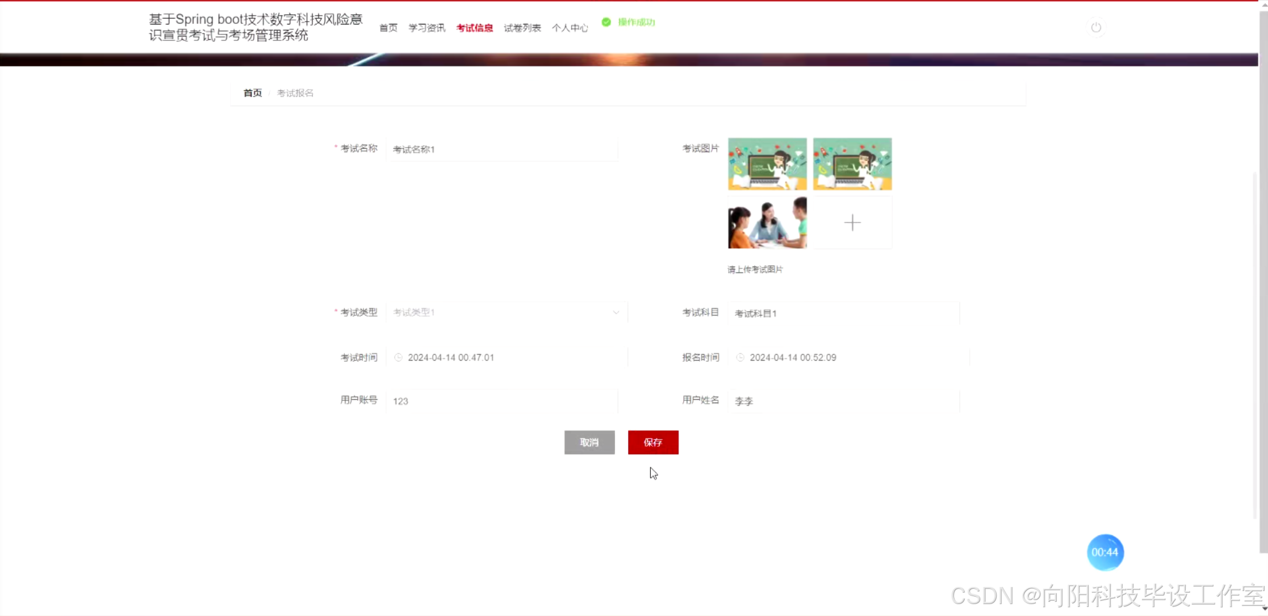Click the 首页 breadcrumb link
1268x616 pixels.
(x=252, y=93)
